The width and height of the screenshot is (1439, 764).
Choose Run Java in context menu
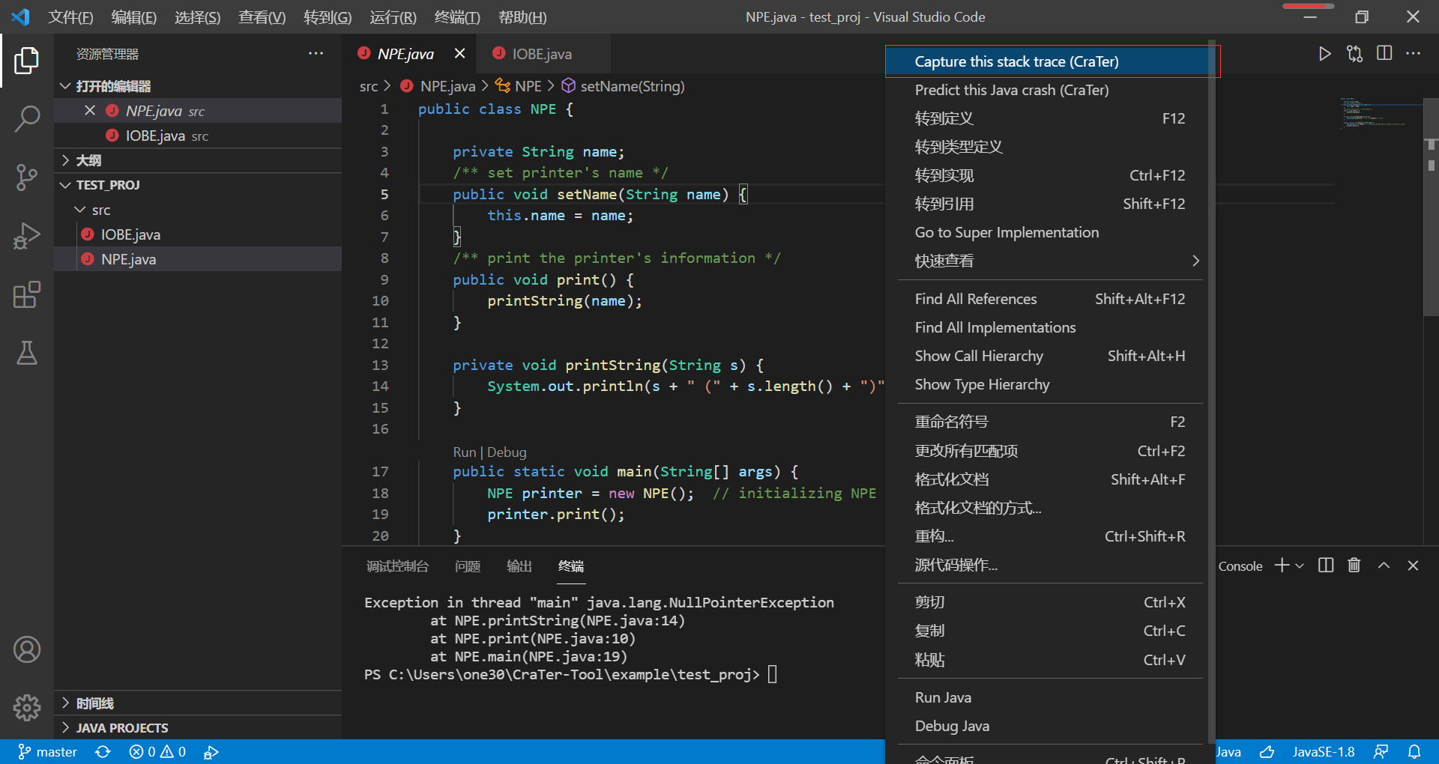click(1050, 697)
